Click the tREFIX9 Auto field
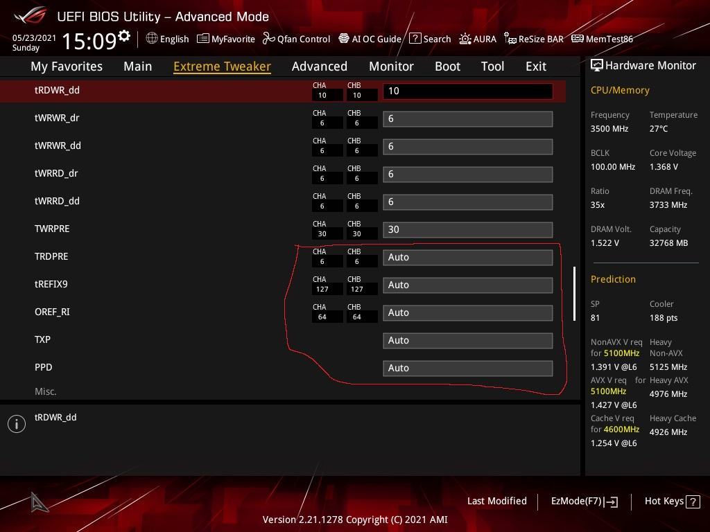Image resolution: width=710 pixels, height=532 pixels. click(x=468, y=285)
